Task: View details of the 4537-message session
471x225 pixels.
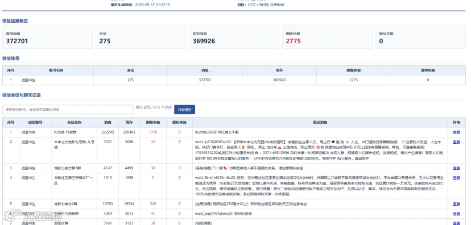Action: tap(456, 168)
